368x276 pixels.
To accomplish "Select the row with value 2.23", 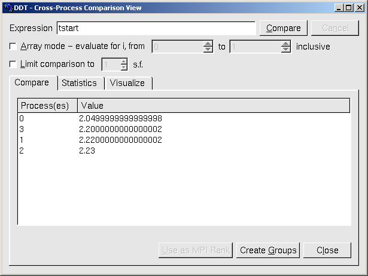I will pyautogui.click(x=120, y=151).
